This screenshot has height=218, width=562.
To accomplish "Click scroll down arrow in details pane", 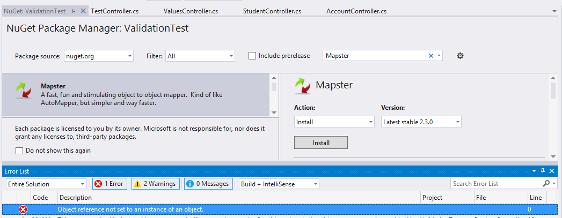I will click(553, 156).
